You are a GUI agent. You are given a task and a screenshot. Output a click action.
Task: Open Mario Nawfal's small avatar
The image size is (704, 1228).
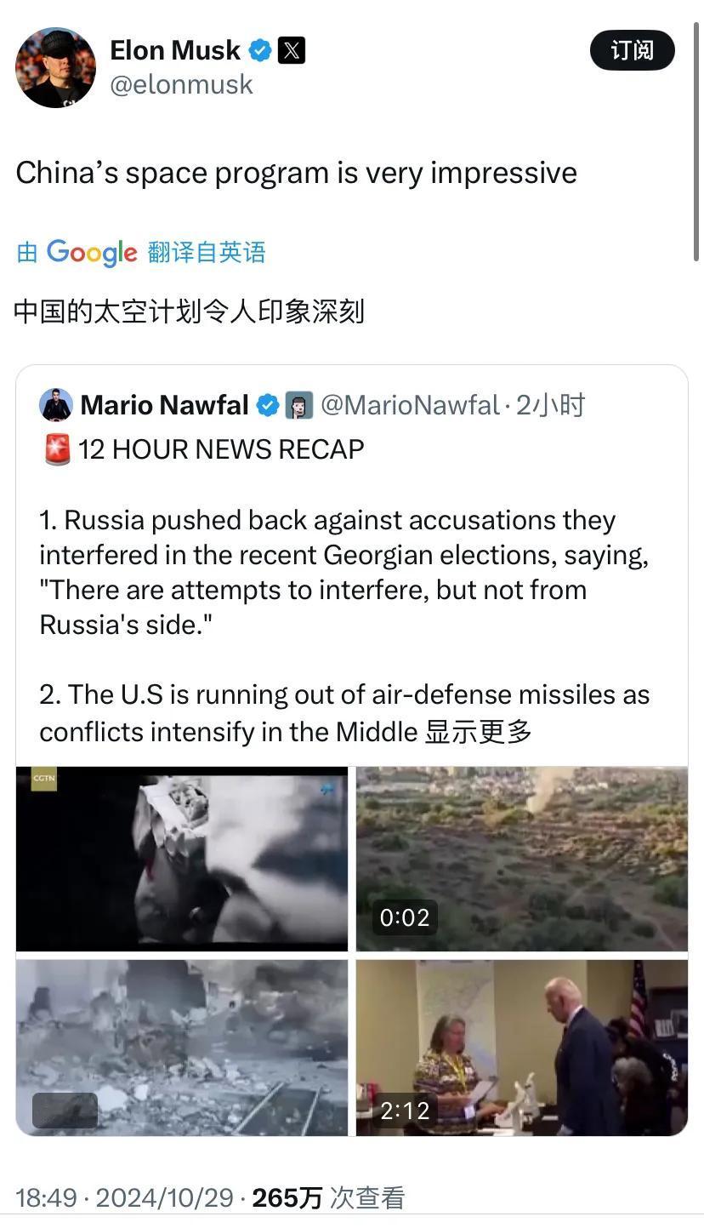tap(56, 405)
